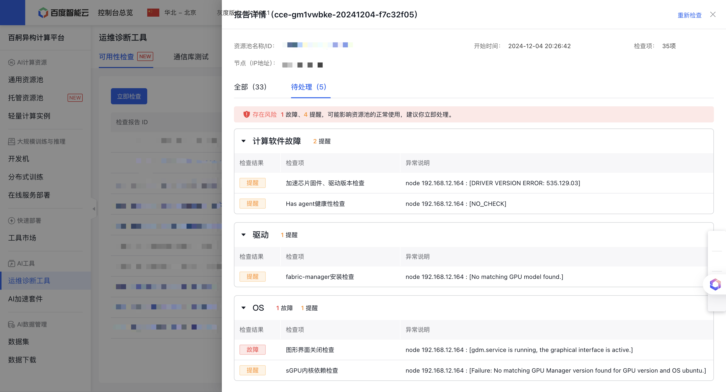This screenshot has height=392, width=726.
Task: Switch to the 全部 (33) tab
Action: tap(250, 87)
